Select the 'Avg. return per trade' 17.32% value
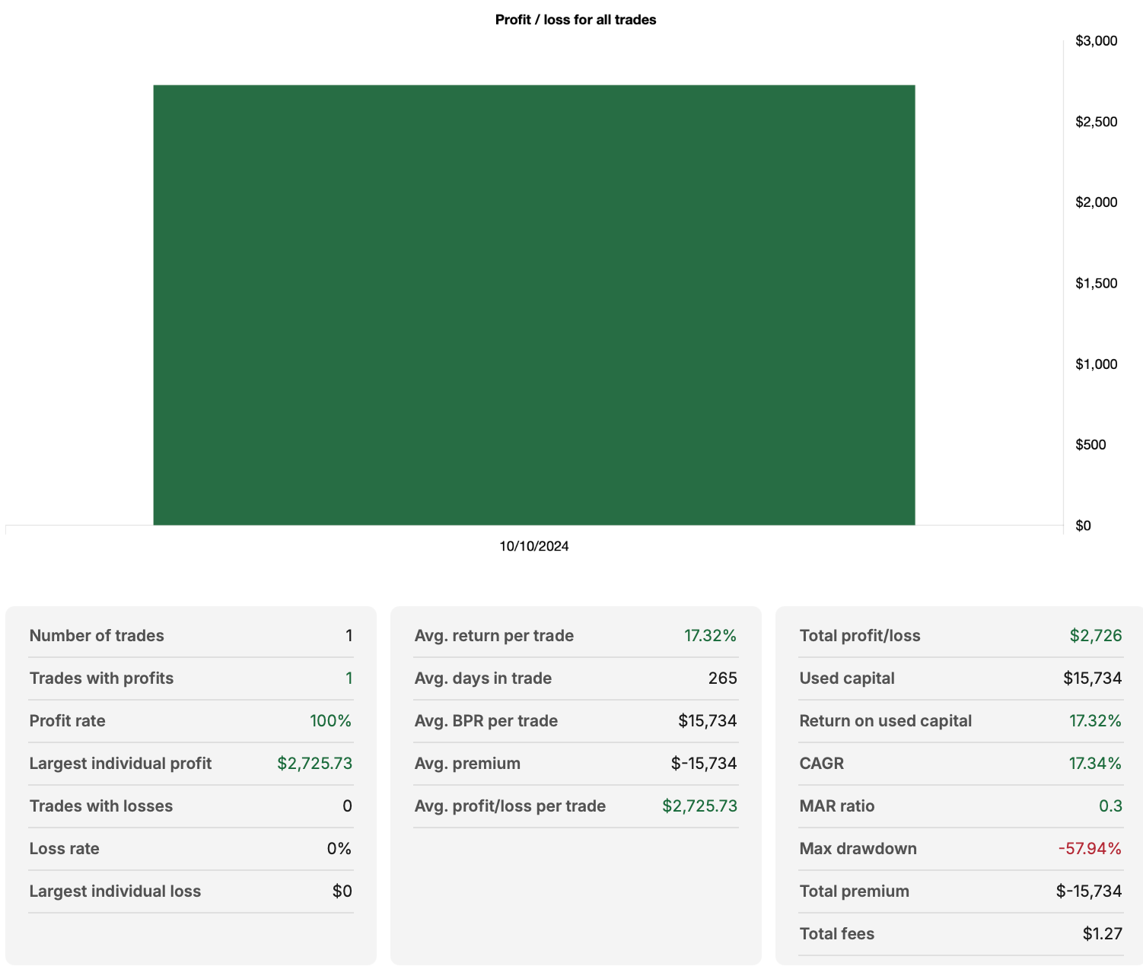 [x=710, y=636]
